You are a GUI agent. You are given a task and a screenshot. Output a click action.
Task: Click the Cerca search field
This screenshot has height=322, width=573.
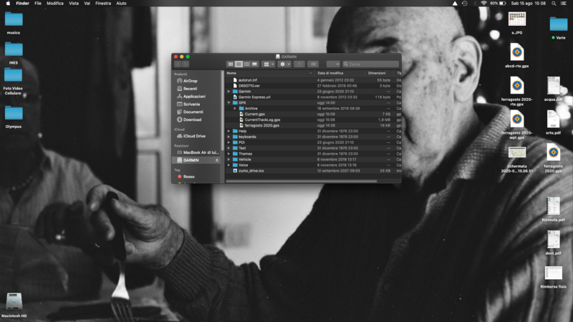click(370, 64)
